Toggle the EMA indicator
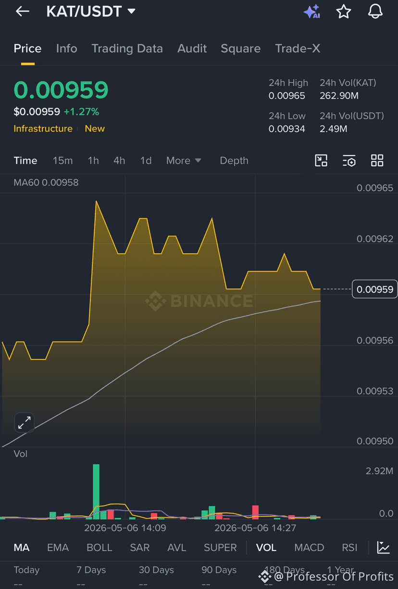This screenshot has width=398, height=589. coord(58,548)
